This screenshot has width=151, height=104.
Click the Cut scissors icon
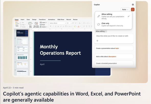pos(21,23)
